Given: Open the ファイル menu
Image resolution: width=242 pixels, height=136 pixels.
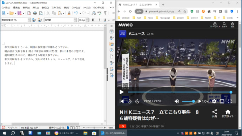Looking at the screenshot, I should click(6, 8).
